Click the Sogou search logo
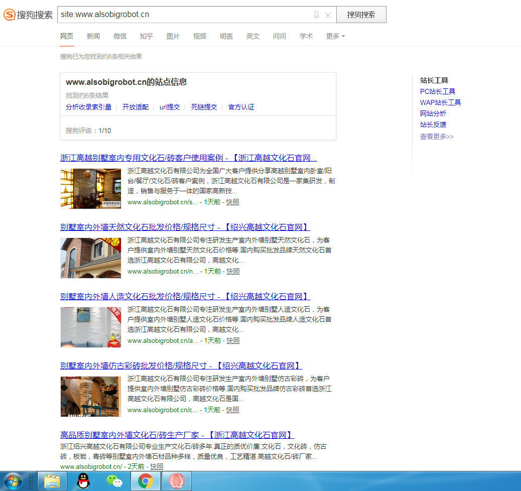The height and width of the screenshot is (491, 521). coord(28,15)
